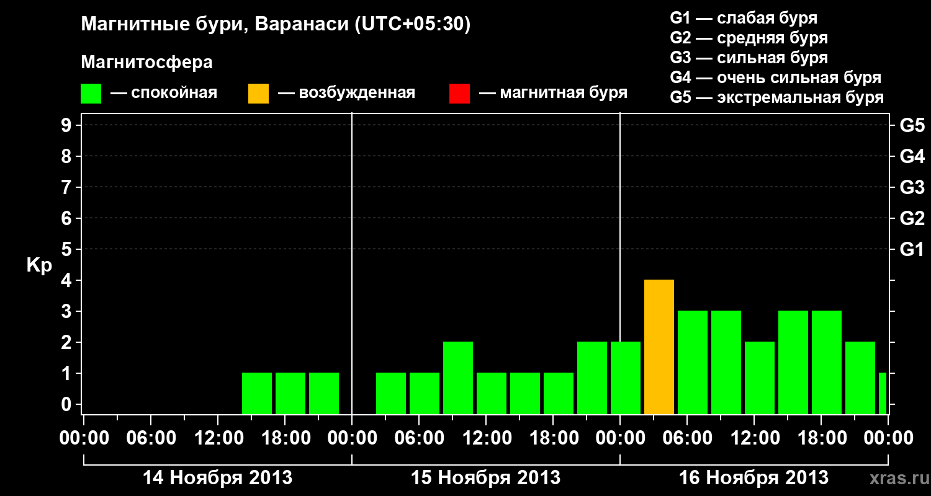
Task: Click the red 'магнитная буря' legend swatch
Action: 460,94
